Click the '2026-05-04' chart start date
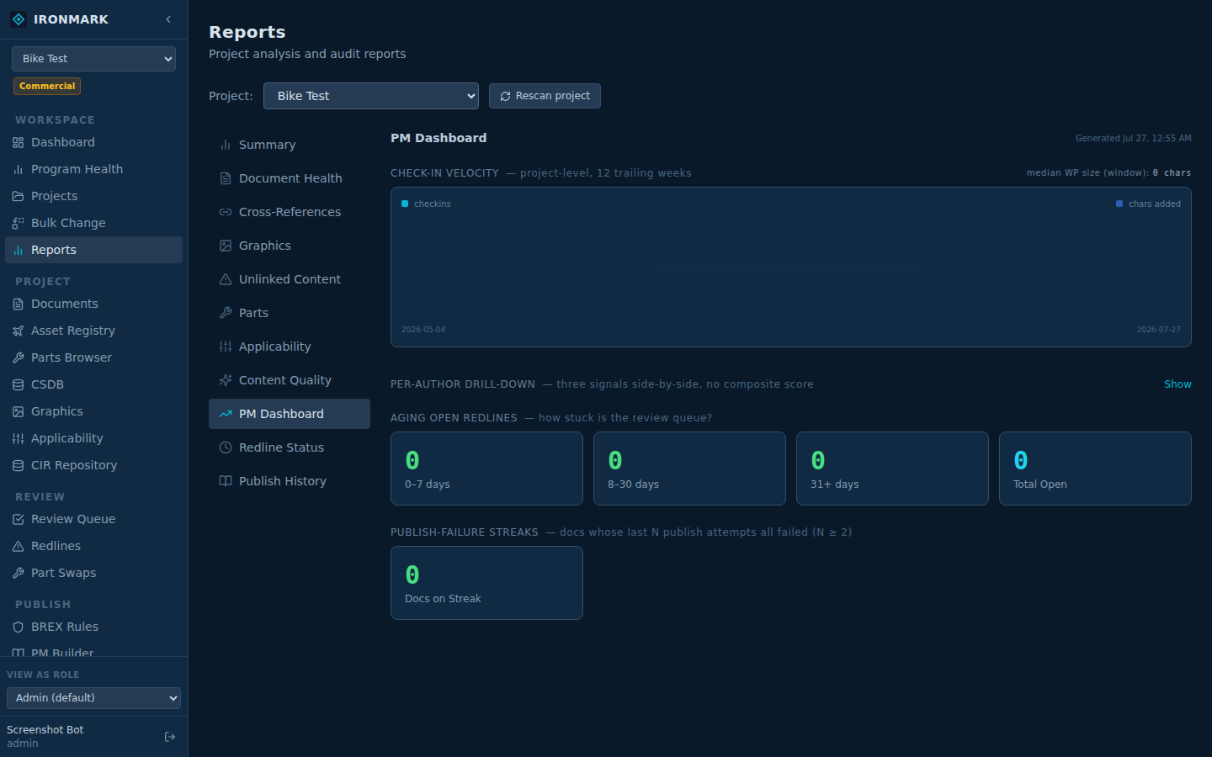This screenshot has height=757, width=1212. tap(423, 330)
